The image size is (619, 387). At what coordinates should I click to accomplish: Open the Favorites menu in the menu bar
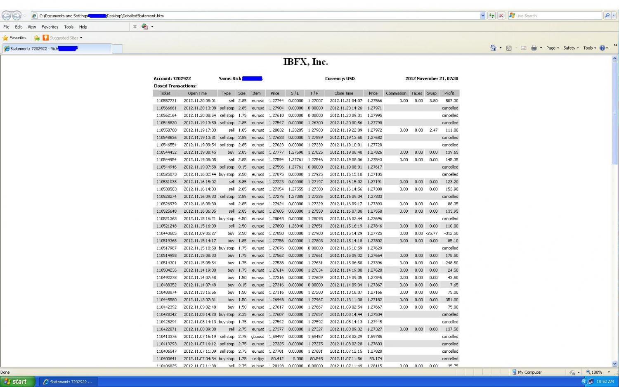point(50,27)
